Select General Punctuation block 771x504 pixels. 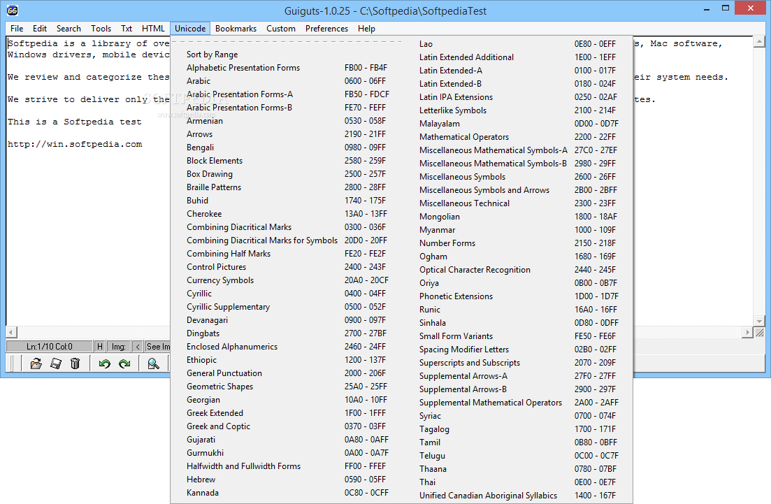(289, 373)
